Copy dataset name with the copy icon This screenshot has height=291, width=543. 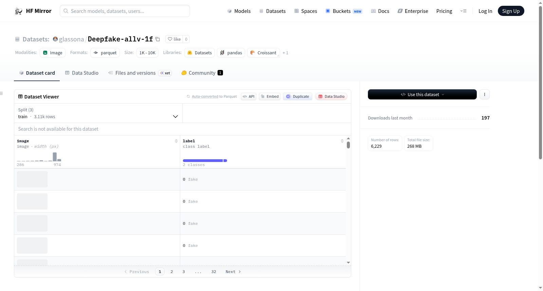pyautogui.click(x=157, y=39)
